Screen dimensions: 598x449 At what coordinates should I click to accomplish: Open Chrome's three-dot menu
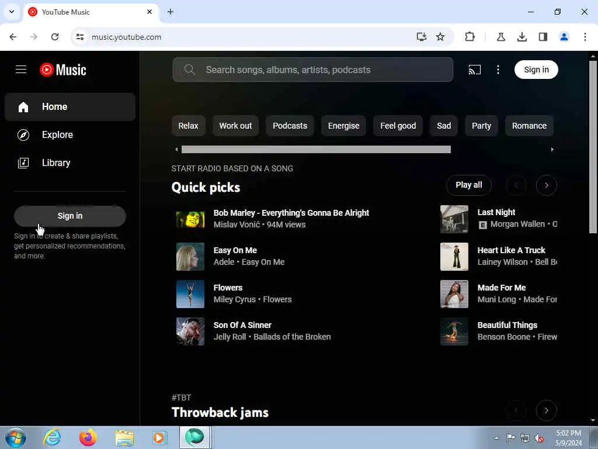(585, 37)
